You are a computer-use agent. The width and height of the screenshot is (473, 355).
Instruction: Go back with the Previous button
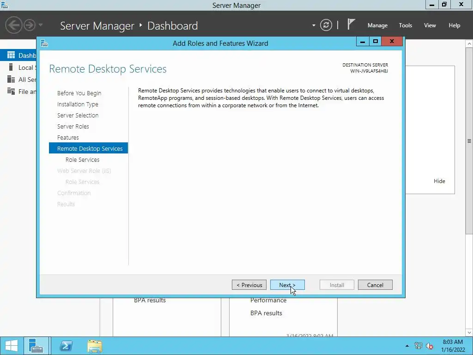(249, 285)
